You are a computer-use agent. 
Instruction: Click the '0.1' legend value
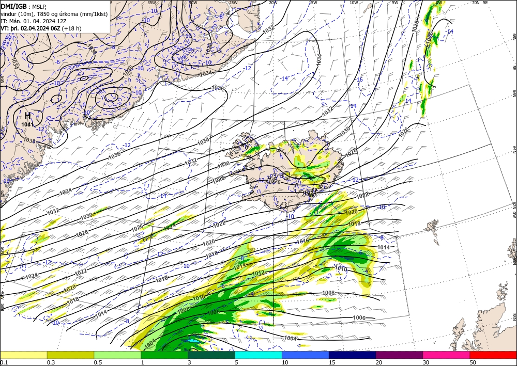(3, 362)
